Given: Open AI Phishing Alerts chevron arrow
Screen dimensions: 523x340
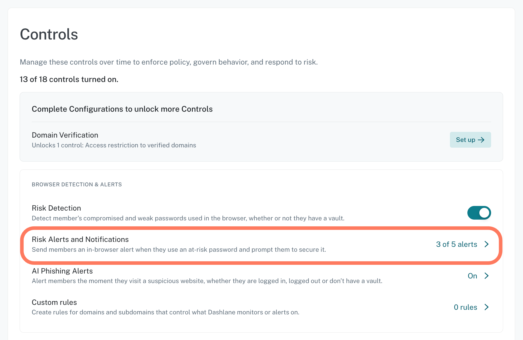Looking at the screenshot, I should (486, 276).
